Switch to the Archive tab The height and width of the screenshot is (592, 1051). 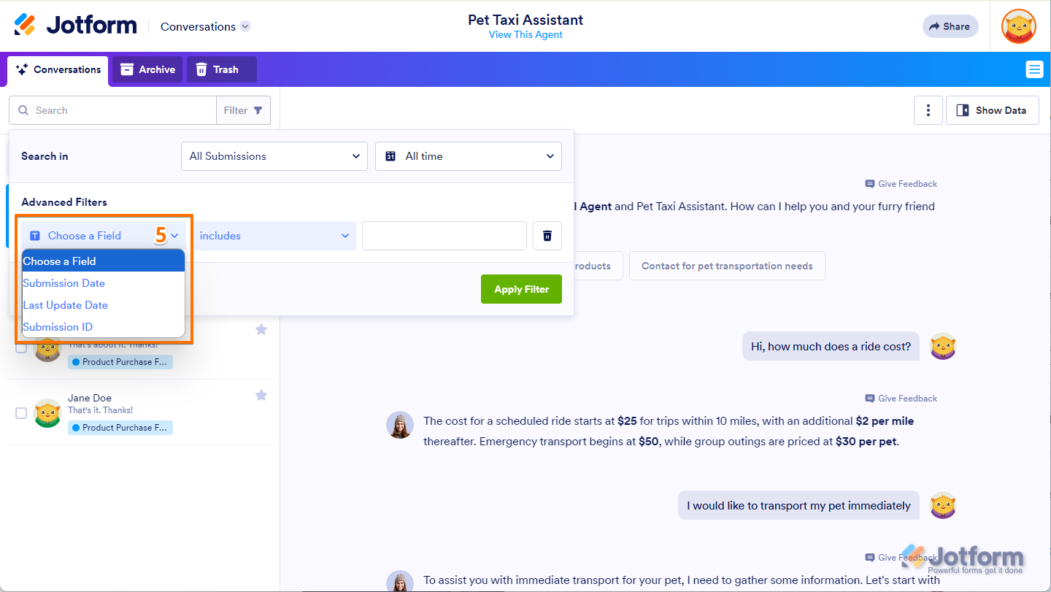point(147,69)
